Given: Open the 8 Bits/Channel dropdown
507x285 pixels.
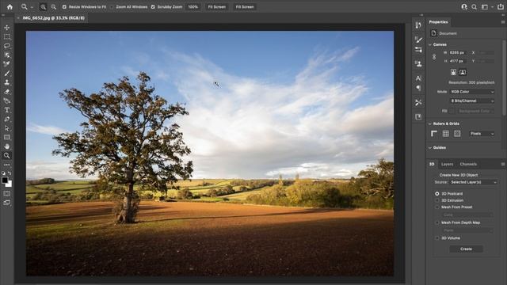Looking at the screenshot, I should point(472,101).
